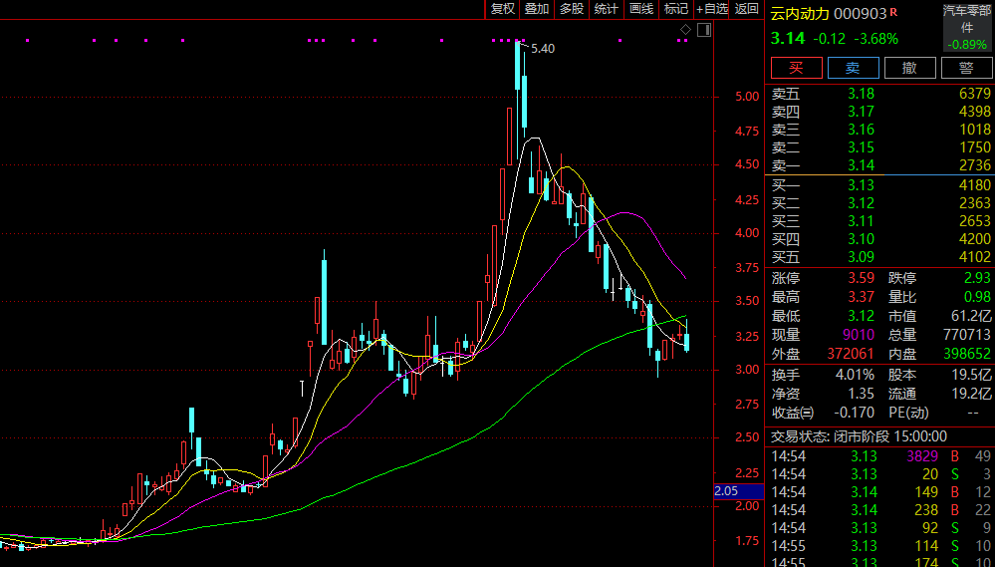The height and width of the screenshot is (567, 995).
Task: Click the 2.05 price axis marker
Action: click(725, 491)
